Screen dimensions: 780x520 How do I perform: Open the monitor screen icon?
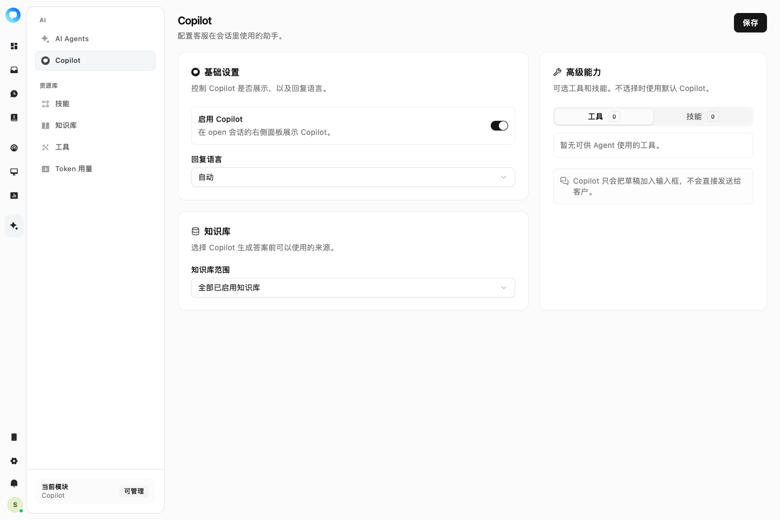[x=14, y=172]
